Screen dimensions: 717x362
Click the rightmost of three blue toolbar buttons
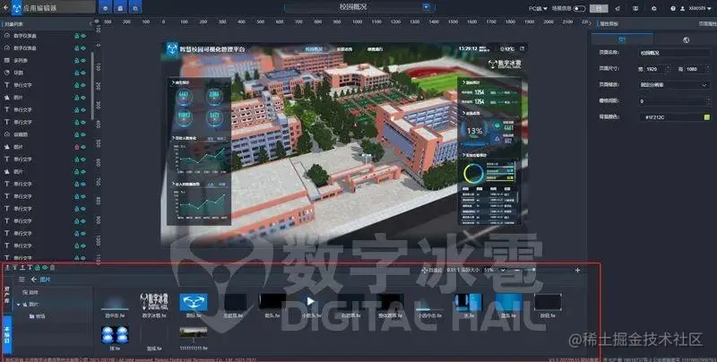point(135,8)
